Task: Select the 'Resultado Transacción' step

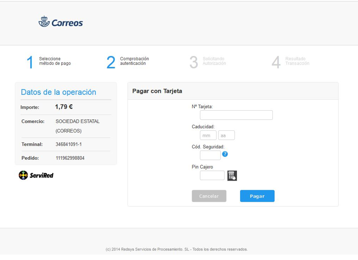Action: point(297,61)
